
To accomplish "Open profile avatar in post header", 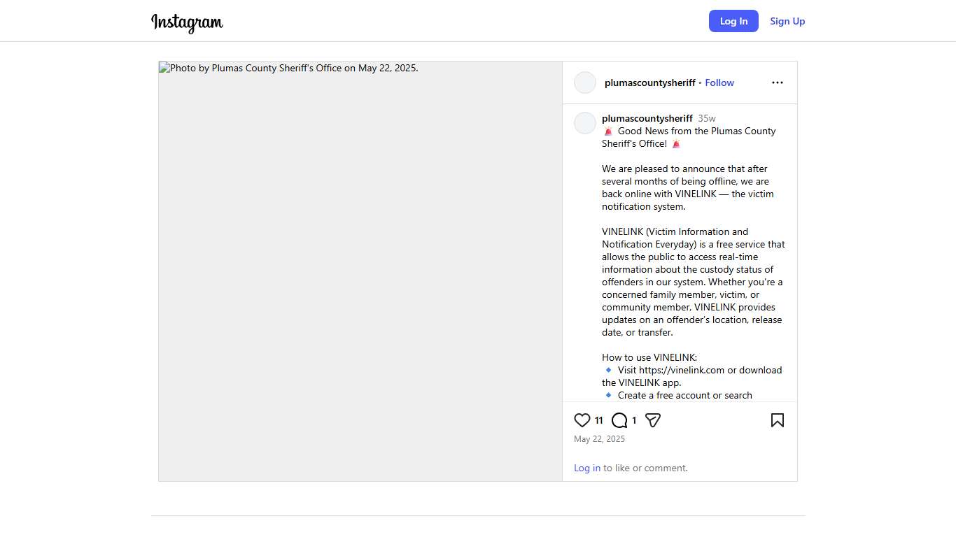I will 585,83.
